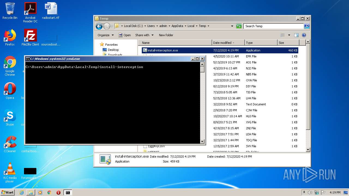The width and height of the screenshot is (349, 196).
Task: Open Internet Explorer from the taskbar
Action: [x=22, y=192]
